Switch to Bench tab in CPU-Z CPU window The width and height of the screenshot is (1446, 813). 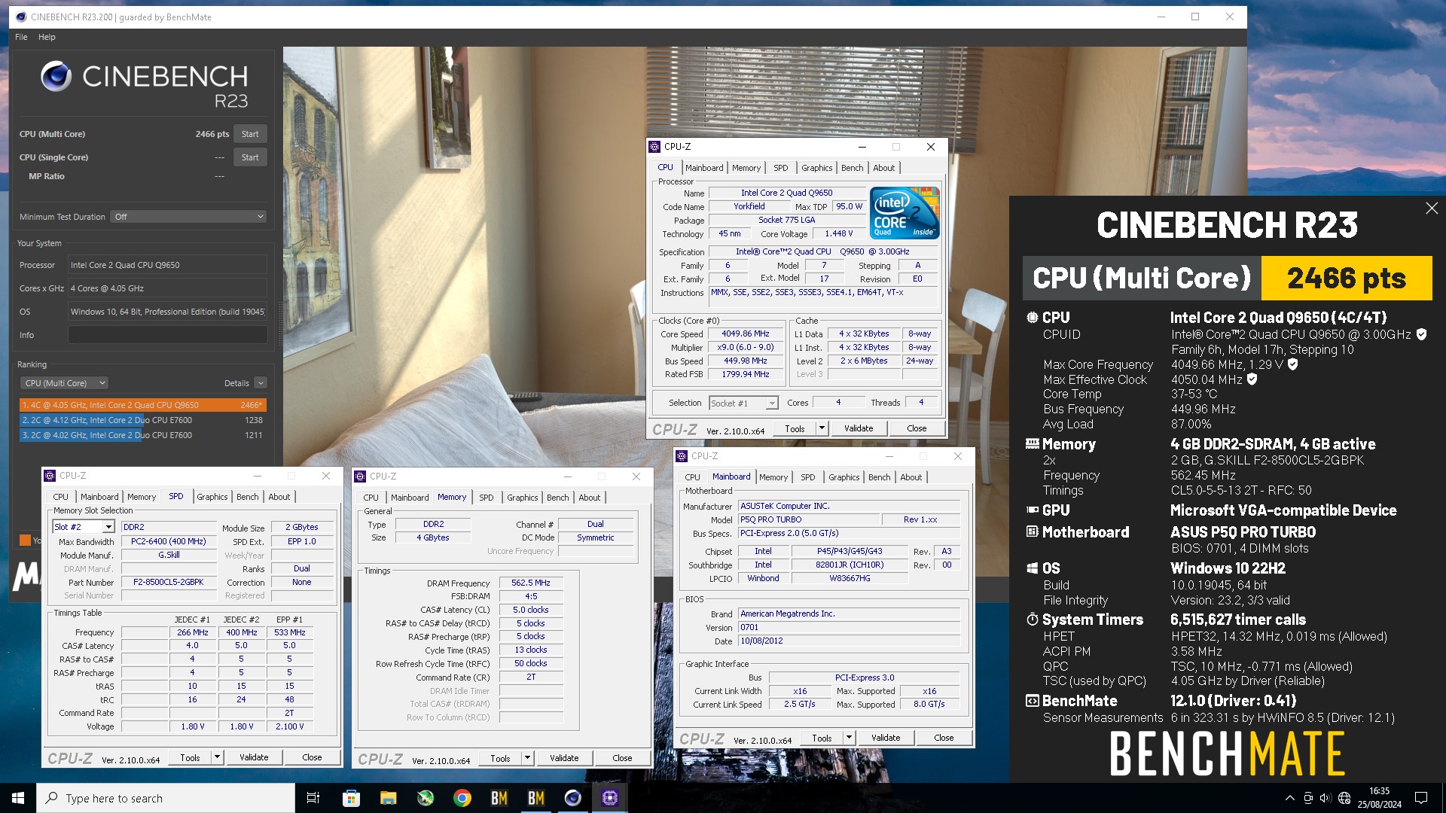[x=852, y=168]
